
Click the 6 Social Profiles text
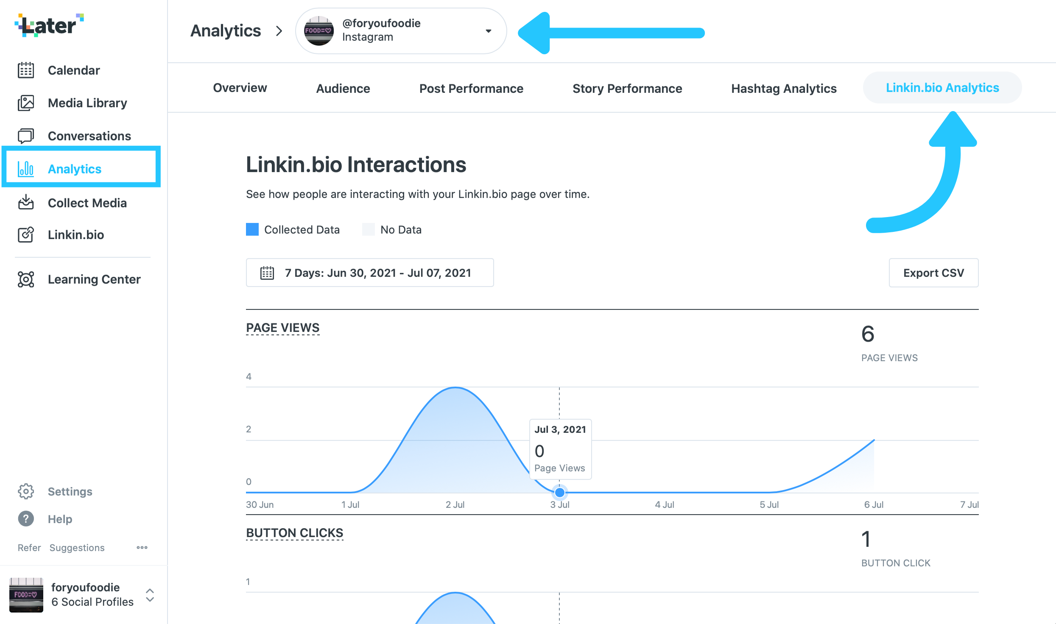coord(92,602)
